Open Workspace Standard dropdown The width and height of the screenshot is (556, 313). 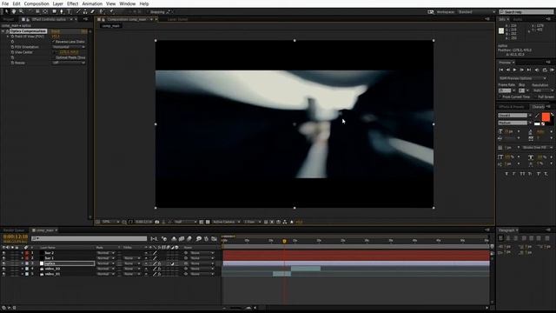pyautogui.click(x=477, y=11)
